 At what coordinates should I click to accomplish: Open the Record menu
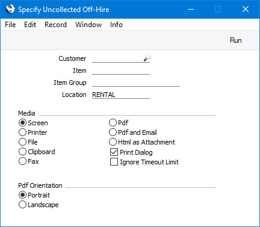[x=55, y=25]
